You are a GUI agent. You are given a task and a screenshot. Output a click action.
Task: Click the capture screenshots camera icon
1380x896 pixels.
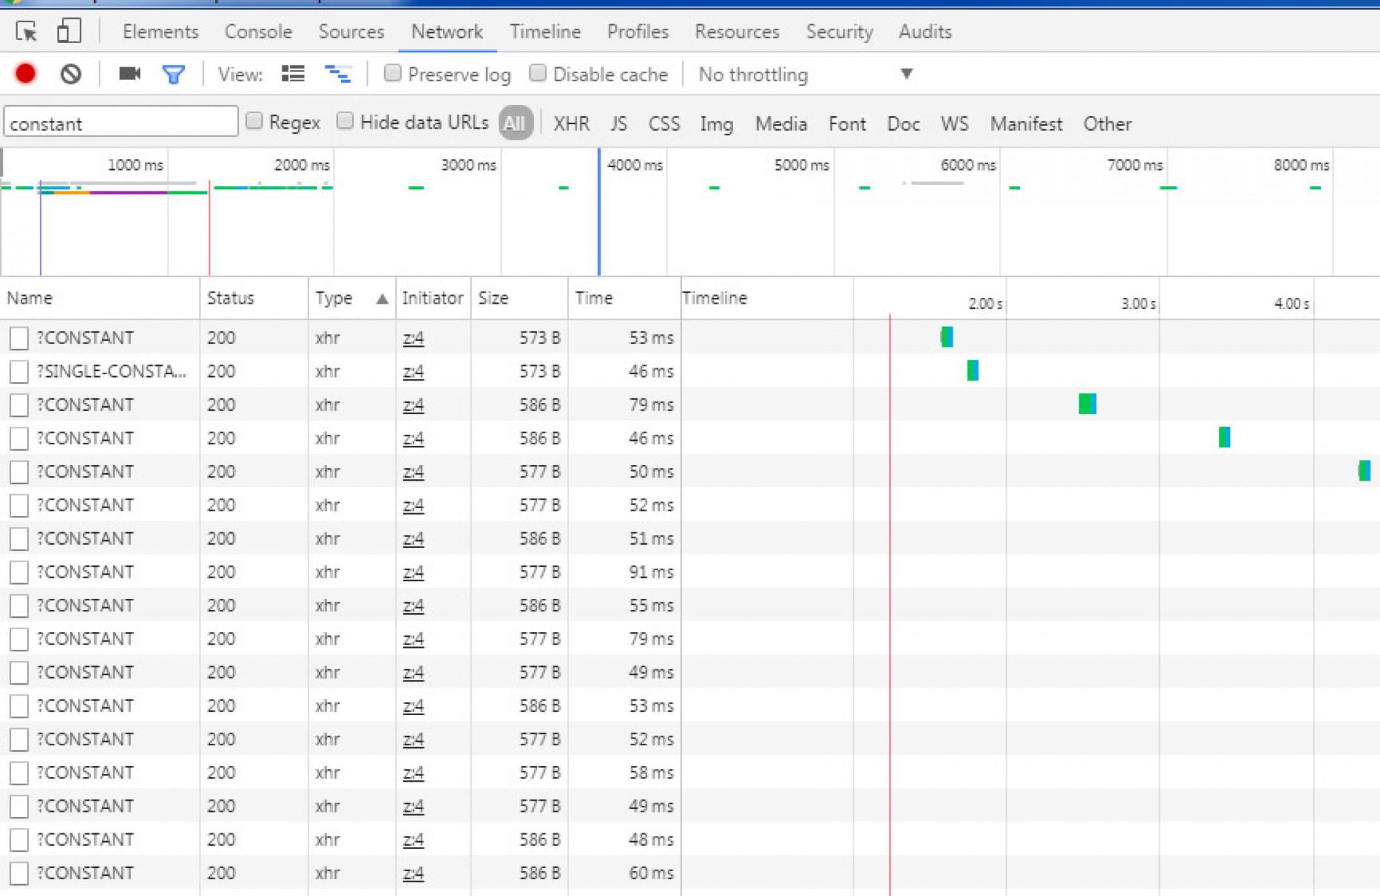click(x=129, y=74)
